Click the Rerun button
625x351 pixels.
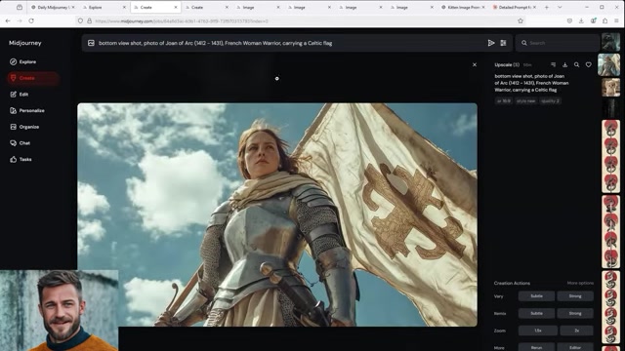pos(536,347)
